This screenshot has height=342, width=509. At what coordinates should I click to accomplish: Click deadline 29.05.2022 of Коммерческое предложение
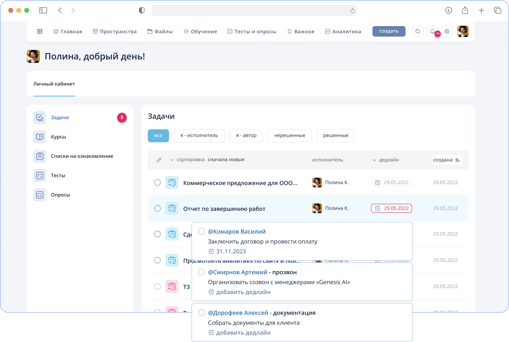392,182
